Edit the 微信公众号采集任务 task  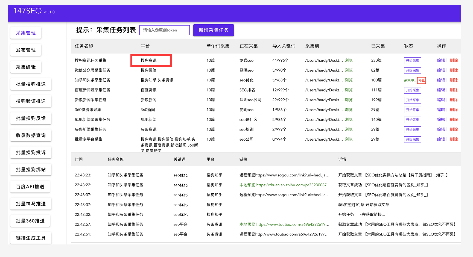(441, 70)
